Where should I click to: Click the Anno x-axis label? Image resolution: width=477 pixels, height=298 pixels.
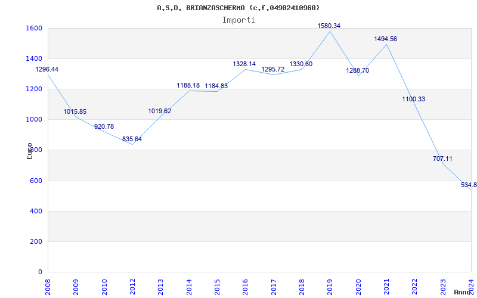point(463,292)
